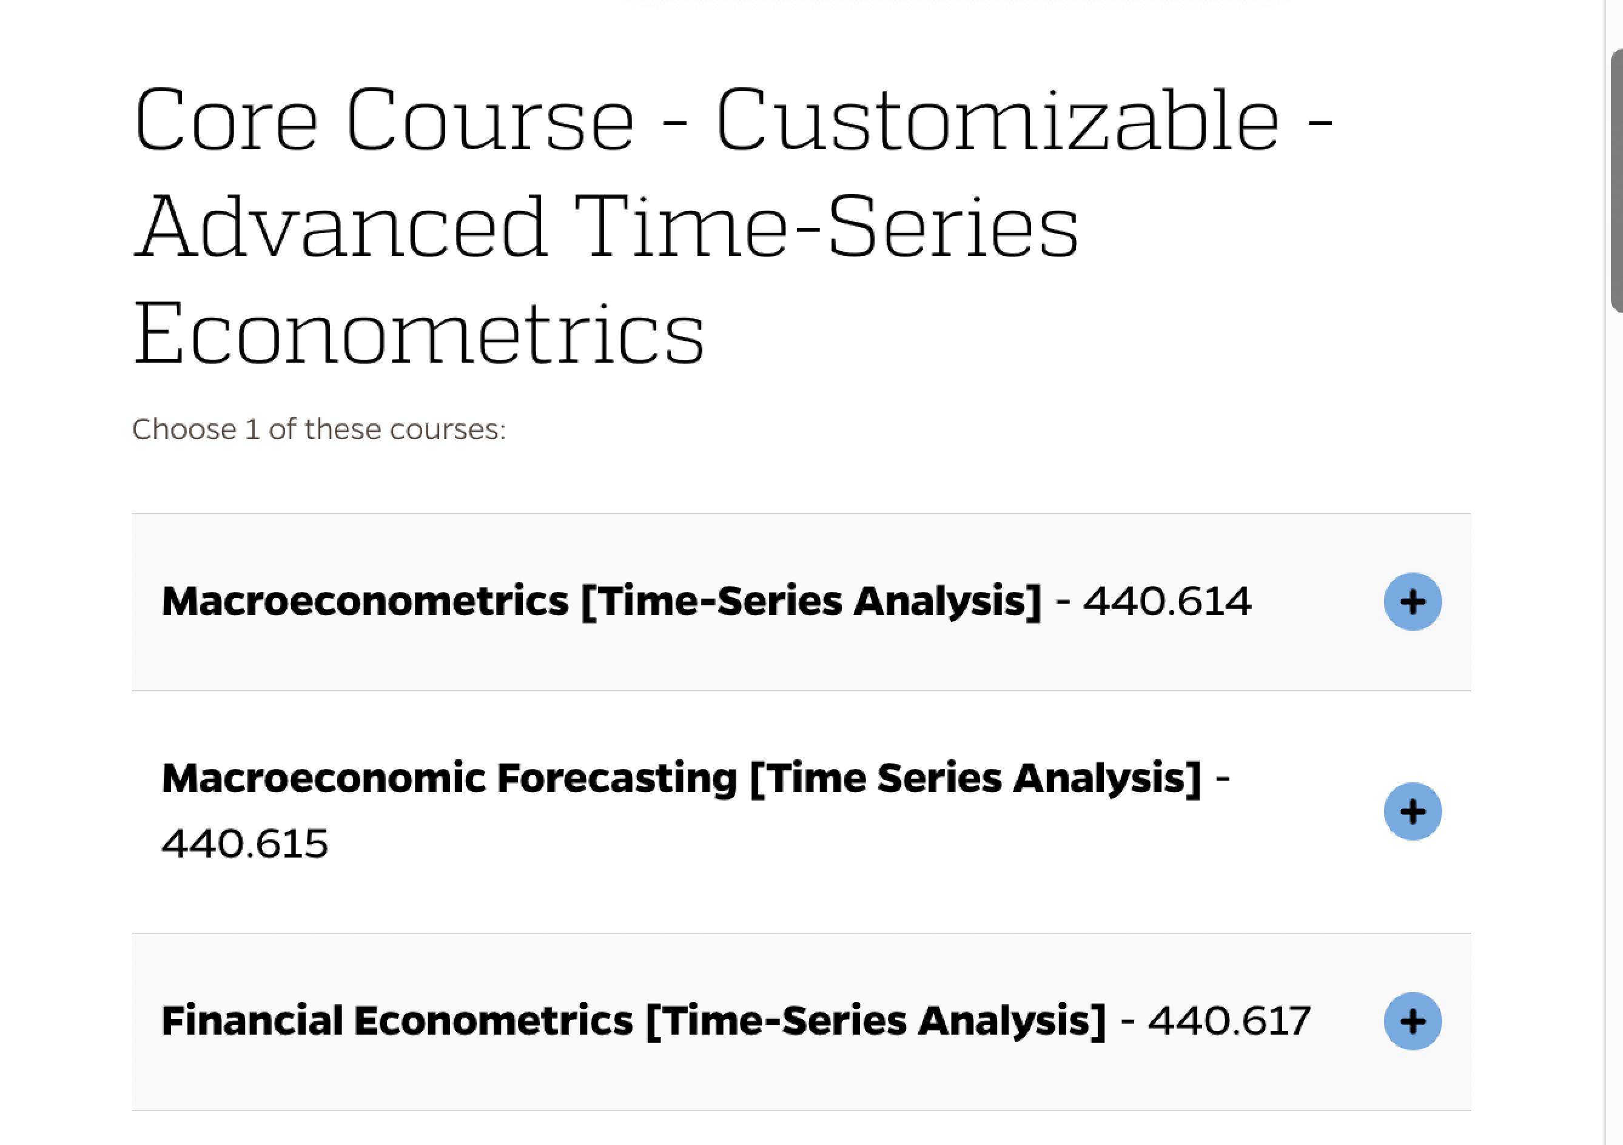This screenshot has width=1623, height=1145.
Task: Click the page's vertical scrollbar thumb
Action: click(x=1616, y=180)
